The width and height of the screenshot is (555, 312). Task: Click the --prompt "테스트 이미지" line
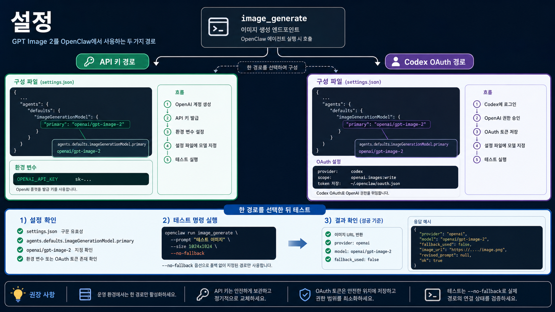(x=200, y=239)
